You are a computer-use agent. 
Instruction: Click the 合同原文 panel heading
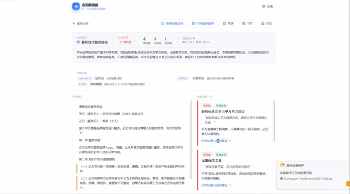(x=77, y=96)
